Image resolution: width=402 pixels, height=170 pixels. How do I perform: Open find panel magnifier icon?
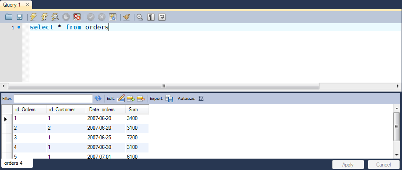[x=140, y=17]
